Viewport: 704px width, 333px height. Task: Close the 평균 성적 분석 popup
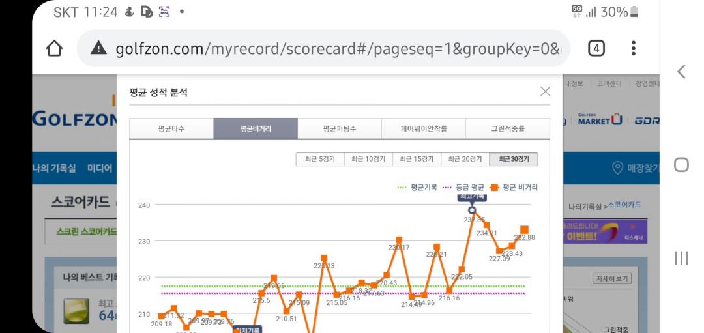point(545,92)
